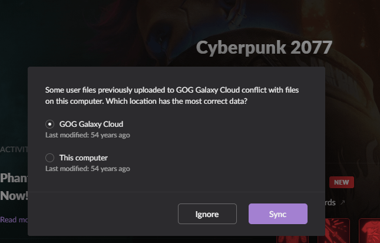Click the Ignore button
The image size is (380, 243).
pyautogui.click(x=207, y=214)
